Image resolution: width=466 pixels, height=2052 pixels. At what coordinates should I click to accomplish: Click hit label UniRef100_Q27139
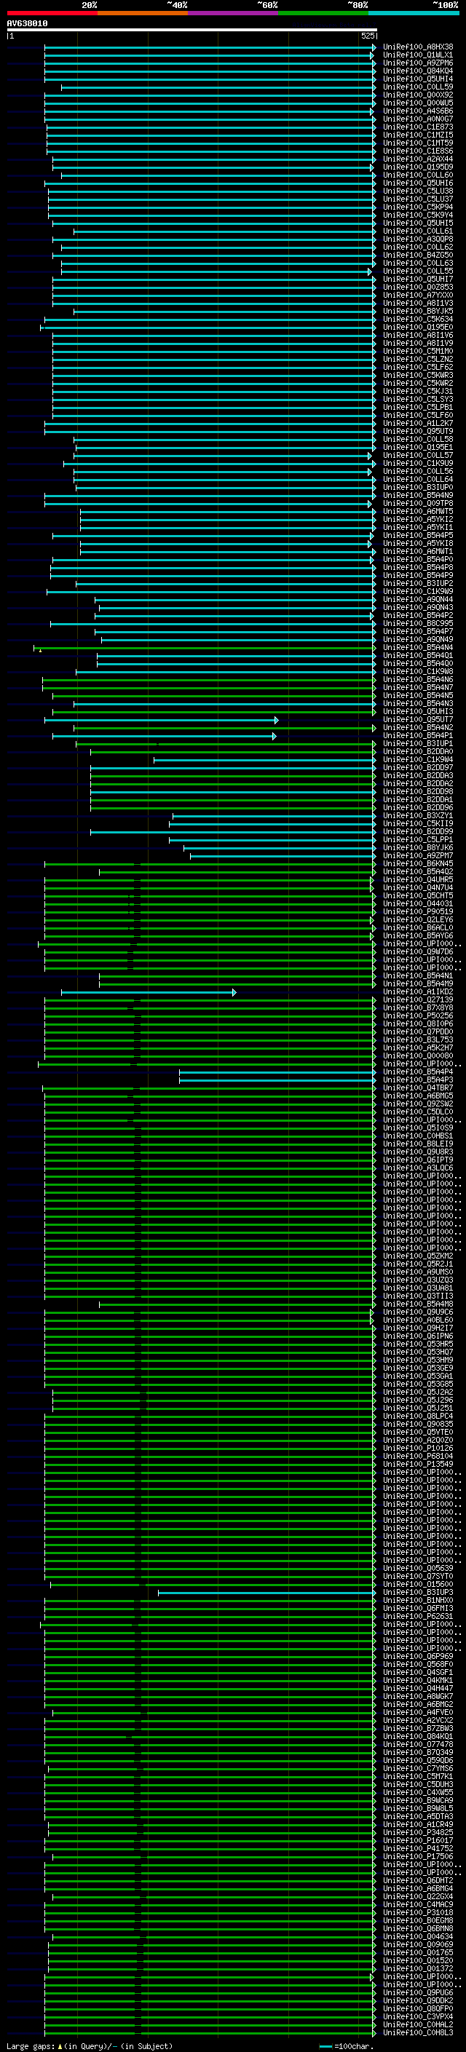click(417, 1000)
